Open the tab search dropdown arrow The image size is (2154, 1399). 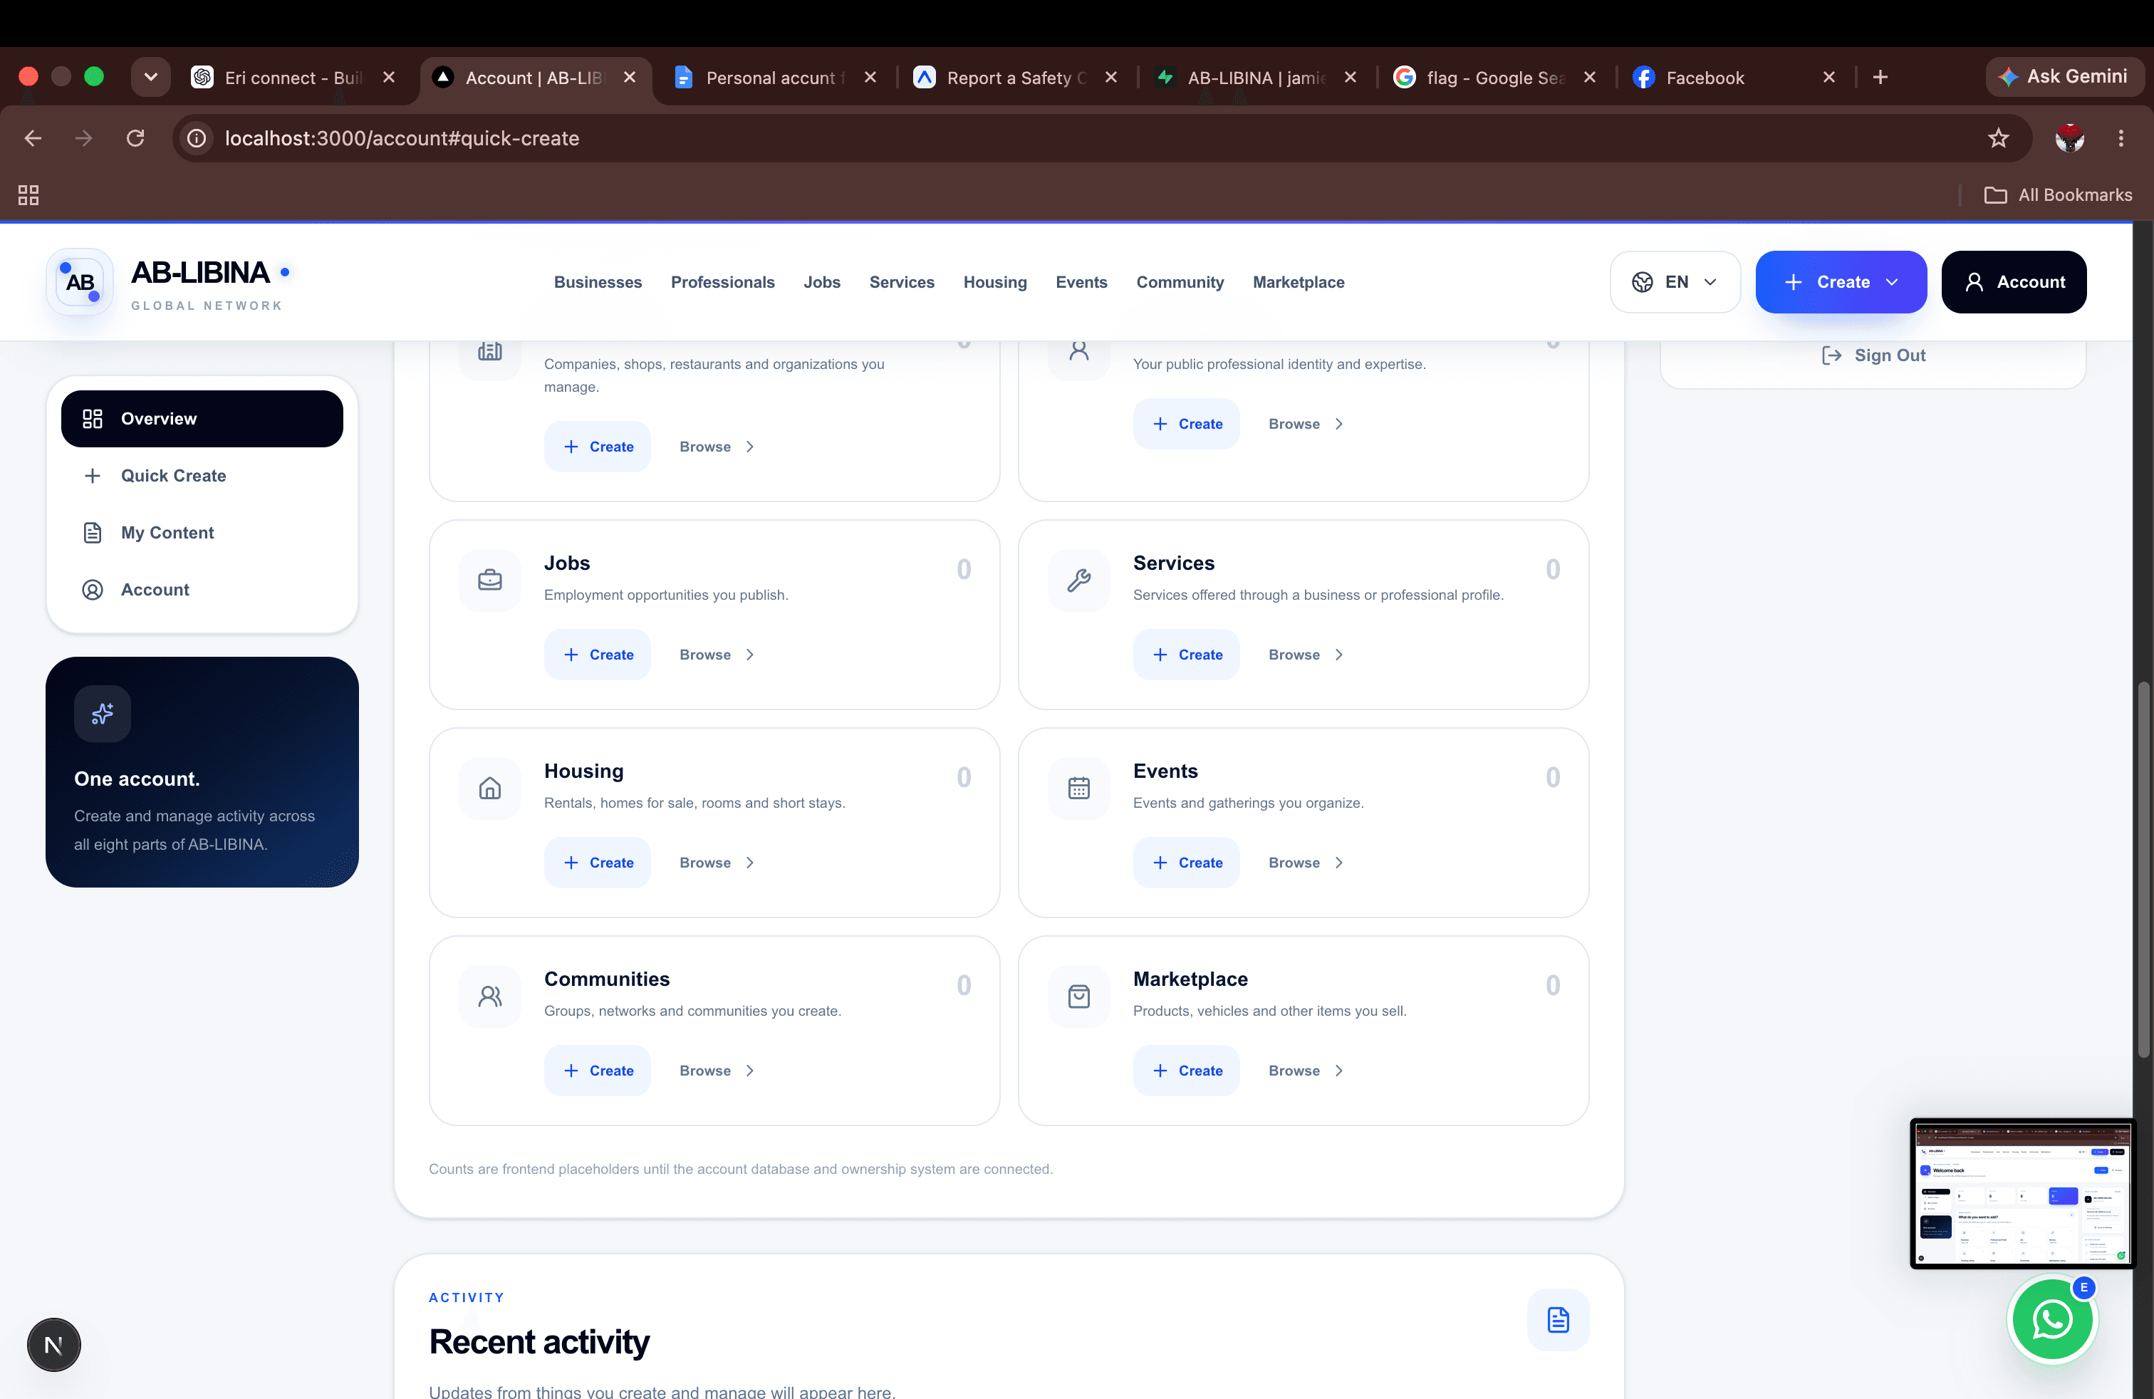pos(151,77)
